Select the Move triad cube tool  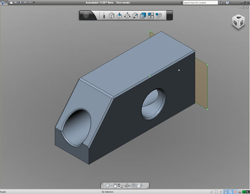pos(127,16)
